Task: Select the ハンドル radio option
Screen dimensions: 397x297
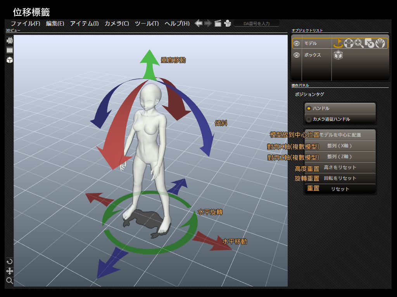Action: (340, 108)
